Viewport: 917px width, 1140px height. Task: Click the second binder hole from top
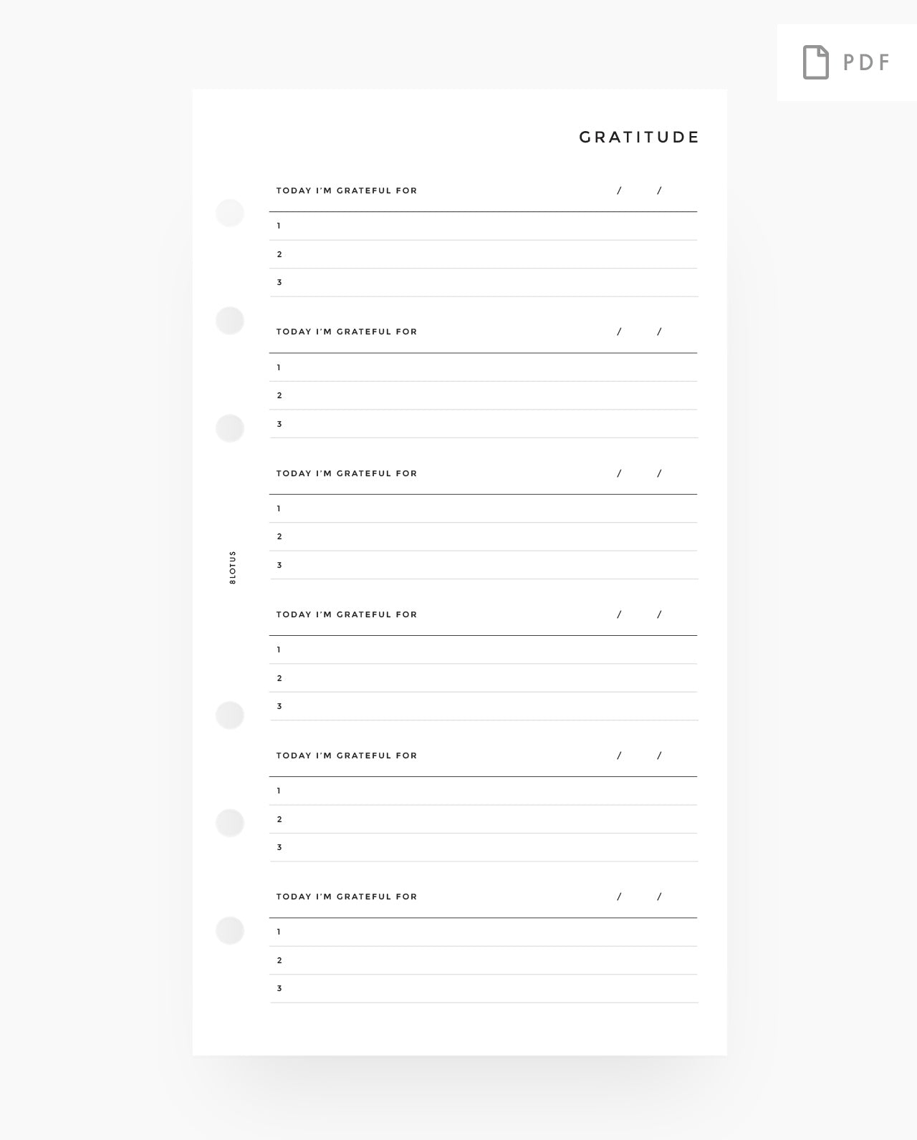tap(230, 320)
